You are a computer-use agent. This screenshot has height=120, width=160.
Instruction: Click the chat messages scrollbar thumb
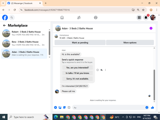(x=154, y=85)
